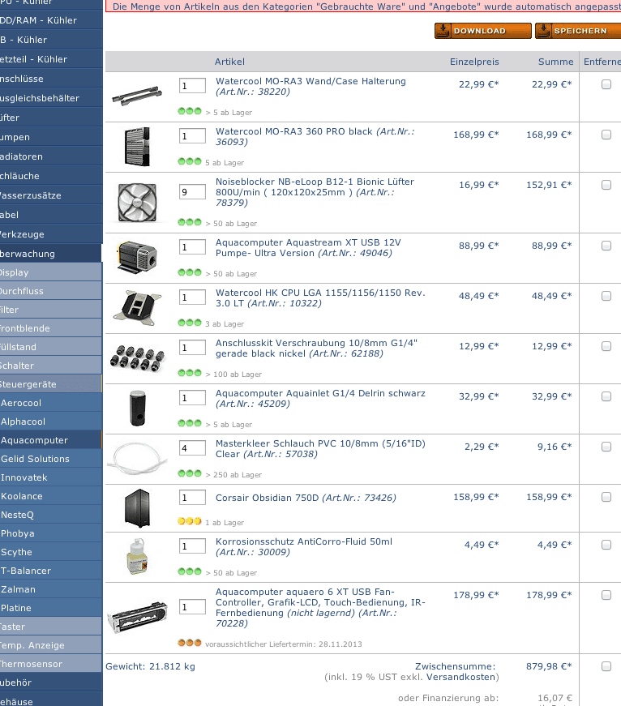Screen dimensions: 621x706
Task: Tick remove checkbox for Aquastream XT pump
Action: pyautogui.click(x=606, y=246)
